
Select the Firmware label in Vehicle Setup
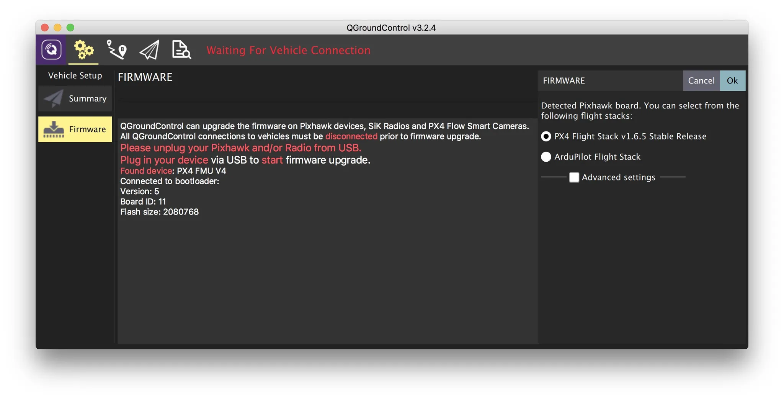pos(87,130)
